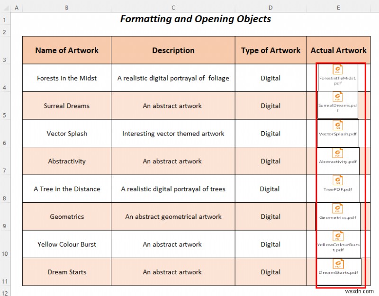The image size is (379, 296).
Task: Select 'An abstract artwork' in Abstractivity row
Action: tap(173, 161)
